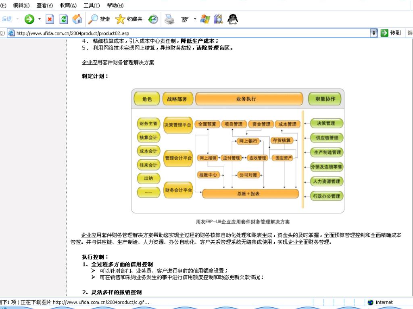Click the 报账中心 box
Image resolution: width=413 pixels, height=309 pixels.
[x=208, y=175]
